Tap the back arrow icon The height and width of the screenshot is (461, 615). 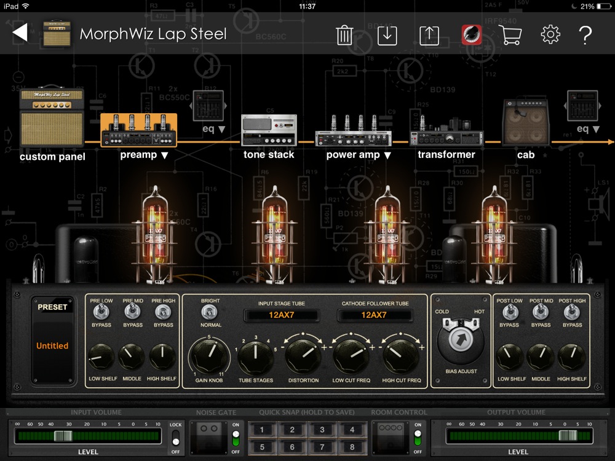[x=20, y=33]
